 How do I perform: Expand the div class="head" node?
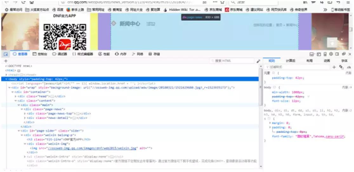tap(16, 96)
